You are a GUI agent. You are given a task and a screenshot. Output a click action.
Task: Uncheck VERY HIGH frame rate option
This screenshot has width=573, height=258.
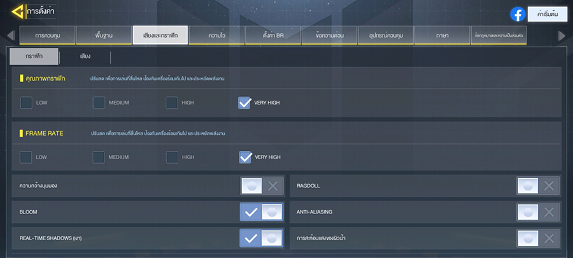click(244, 157)
